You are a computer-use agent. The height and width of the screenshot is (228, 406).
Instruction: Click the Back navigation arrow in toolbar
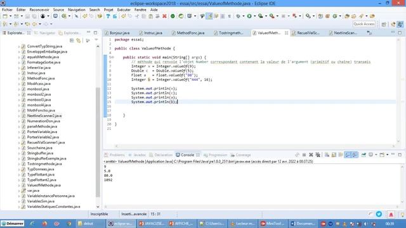pyautogui.click(x=34, y=24)
